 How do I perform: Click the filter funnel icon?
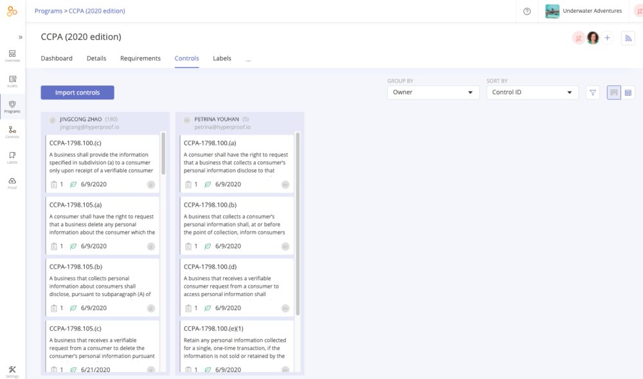point(593,93)
